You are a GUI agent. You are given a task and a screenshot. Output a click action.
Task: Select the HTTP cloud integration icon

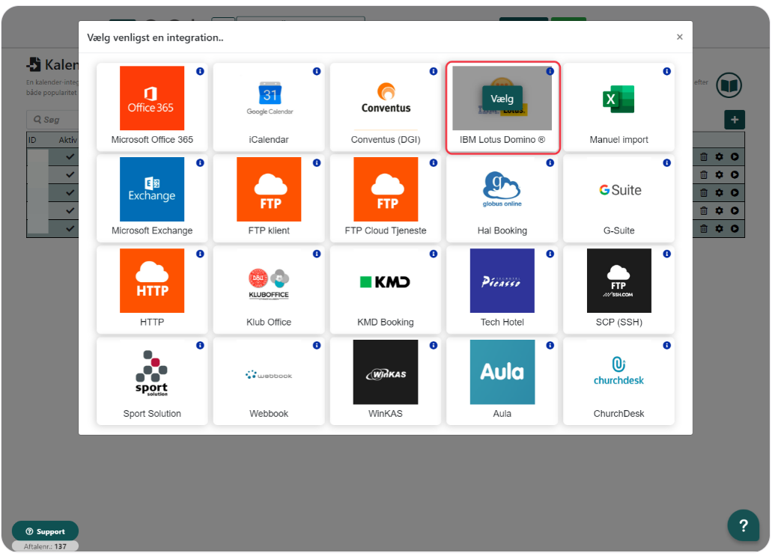click(152, 281)
